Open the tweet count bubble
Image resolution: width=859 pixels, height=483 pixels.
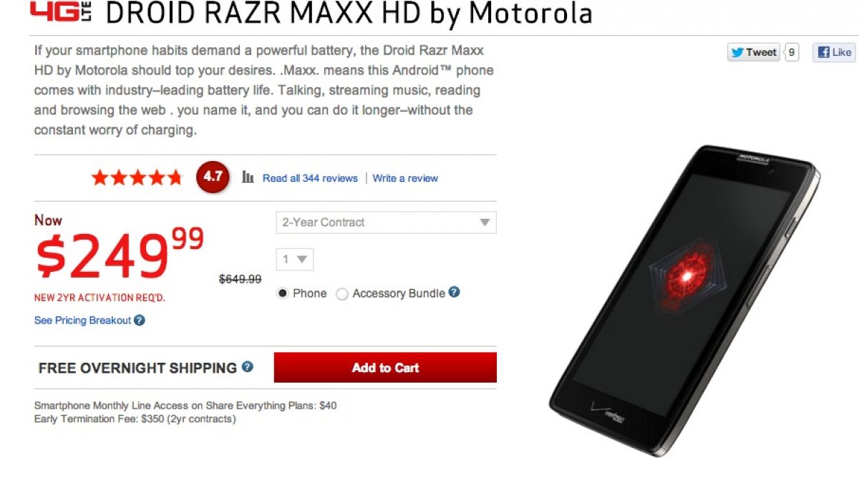pyautogui.click(x=791, y=52)
